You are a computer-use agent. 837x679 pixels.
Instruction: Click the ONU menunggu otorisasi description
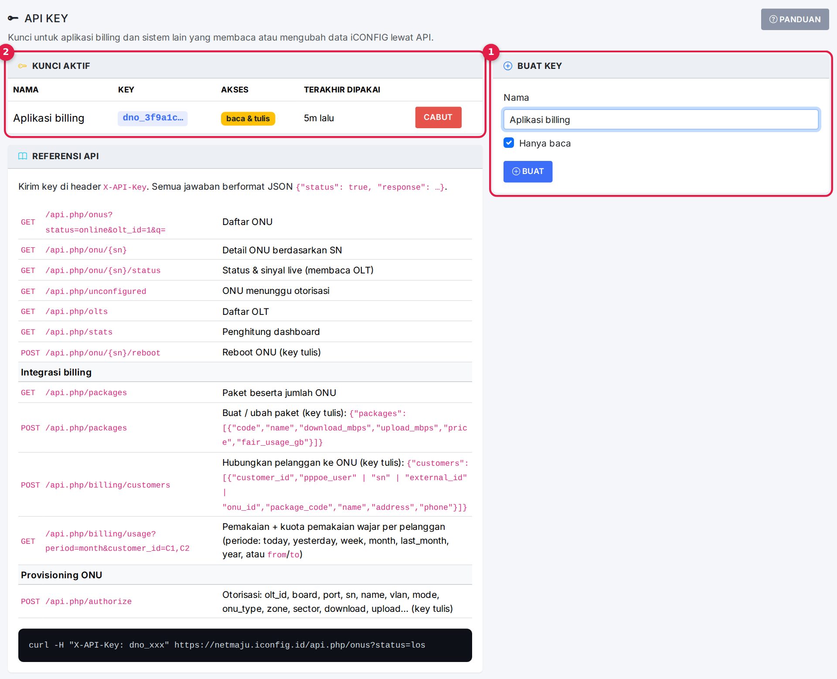276,291
